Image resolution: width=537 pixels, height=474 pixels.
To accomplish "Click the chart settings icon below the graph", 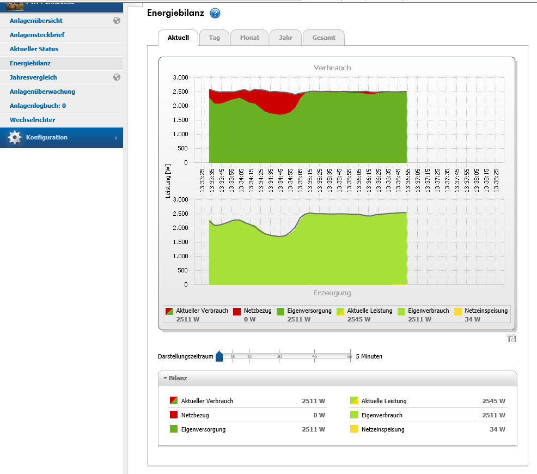I will [511, 338].
